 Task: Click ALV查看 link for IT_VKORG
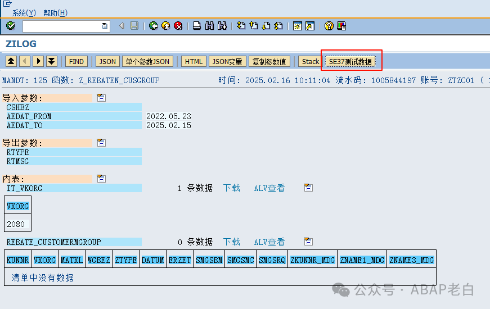[x=269, y=188]
